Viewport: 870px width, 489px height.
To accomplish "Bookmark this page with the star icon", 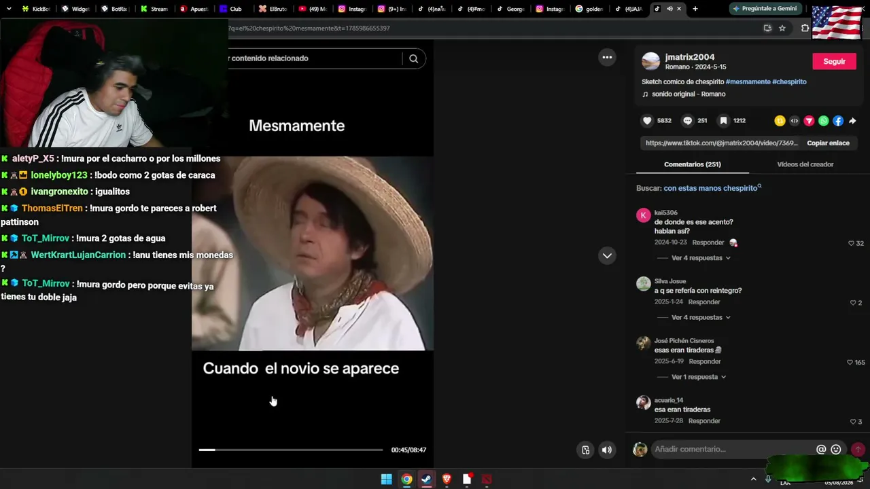I will coord(782,28).
